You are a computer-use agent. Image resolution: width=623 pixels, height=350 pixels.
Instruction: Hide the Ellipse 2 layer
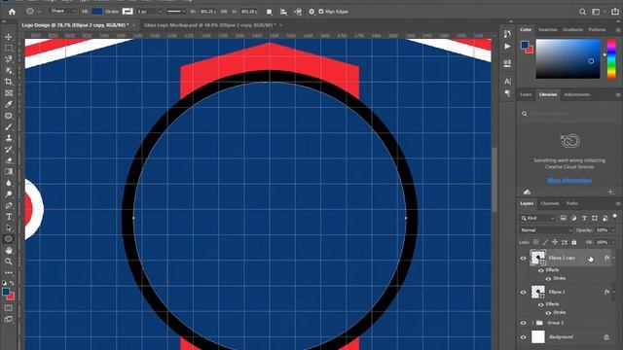(524, 292)
